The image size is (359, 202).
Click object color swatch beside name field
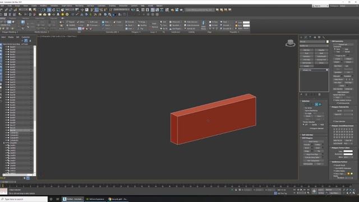point(328,42)
